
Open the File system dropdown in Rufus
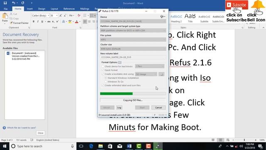[x=133, y=40]
